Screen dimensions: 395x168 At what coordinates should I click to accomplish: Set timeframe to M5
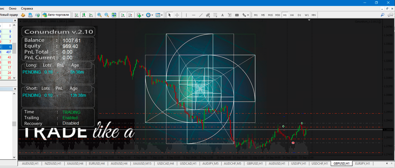[x=263, y=15]
